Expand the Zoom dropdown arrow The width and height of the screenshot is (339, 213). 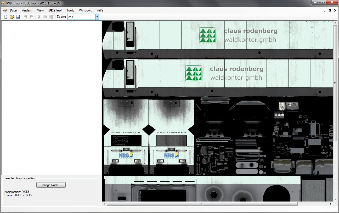pyautogui.click(x=97, y=17)
